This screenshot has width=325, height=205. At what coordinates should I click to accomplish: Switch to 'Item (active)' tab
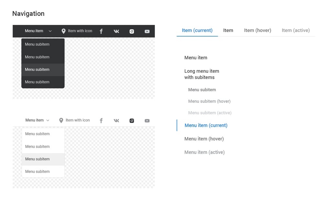(296, 30)
